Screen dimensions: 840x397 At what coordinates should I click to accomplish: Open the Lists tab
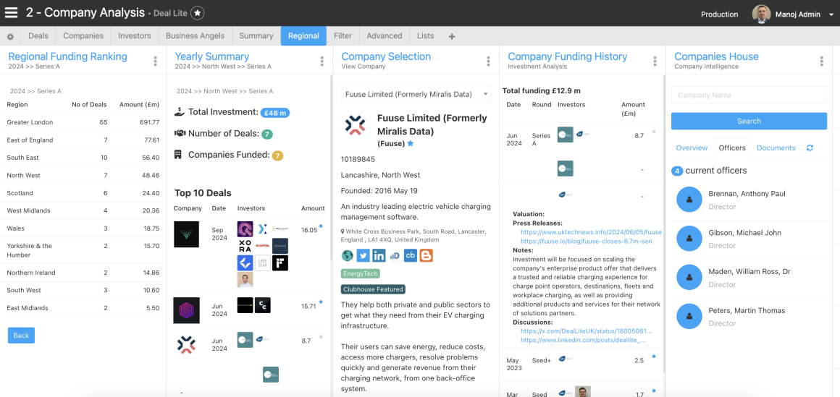[x=425, y=36]
